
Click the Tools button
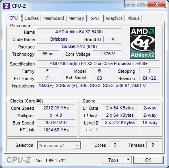pos(113,160)
